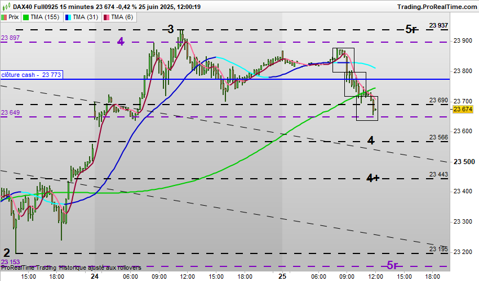
Task: Click the first 15:00 time axis label
Action: pyautogui.click(x=28, y=277)
